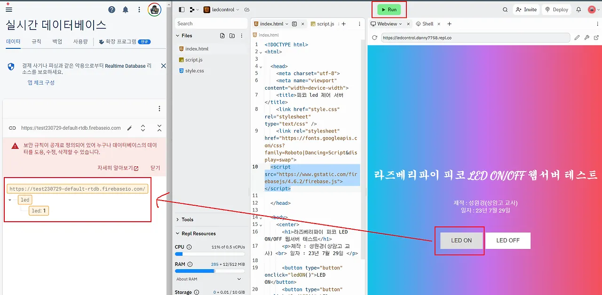Collapse the led node caret
The width and height of the screenshot is (602, 295).
tap(10, 200)
